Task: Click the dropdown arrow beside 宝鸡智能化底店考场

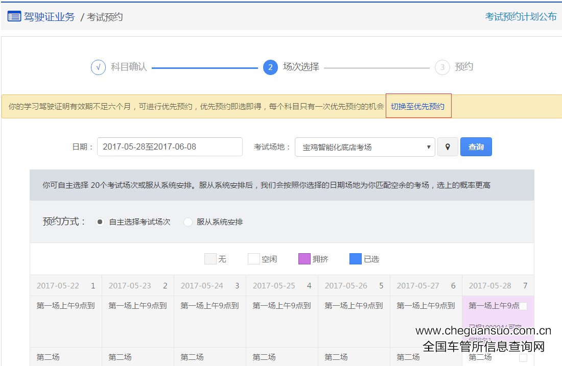Action: coord(429,147)
